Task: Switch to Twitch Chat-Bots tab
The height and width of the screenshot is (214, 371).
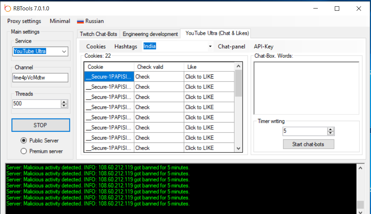Action: pyautogui.click(x=98, y=34)
